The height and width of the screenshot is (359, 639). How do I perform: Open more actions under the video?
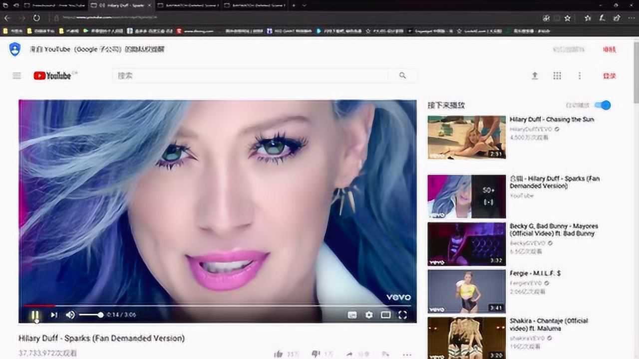(407, 355)
